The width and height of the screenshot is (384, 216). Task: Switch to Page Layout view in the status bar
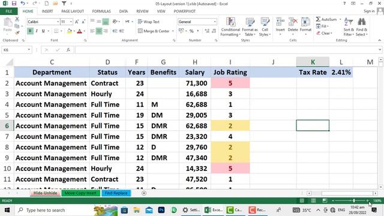(x=313, y=200)
